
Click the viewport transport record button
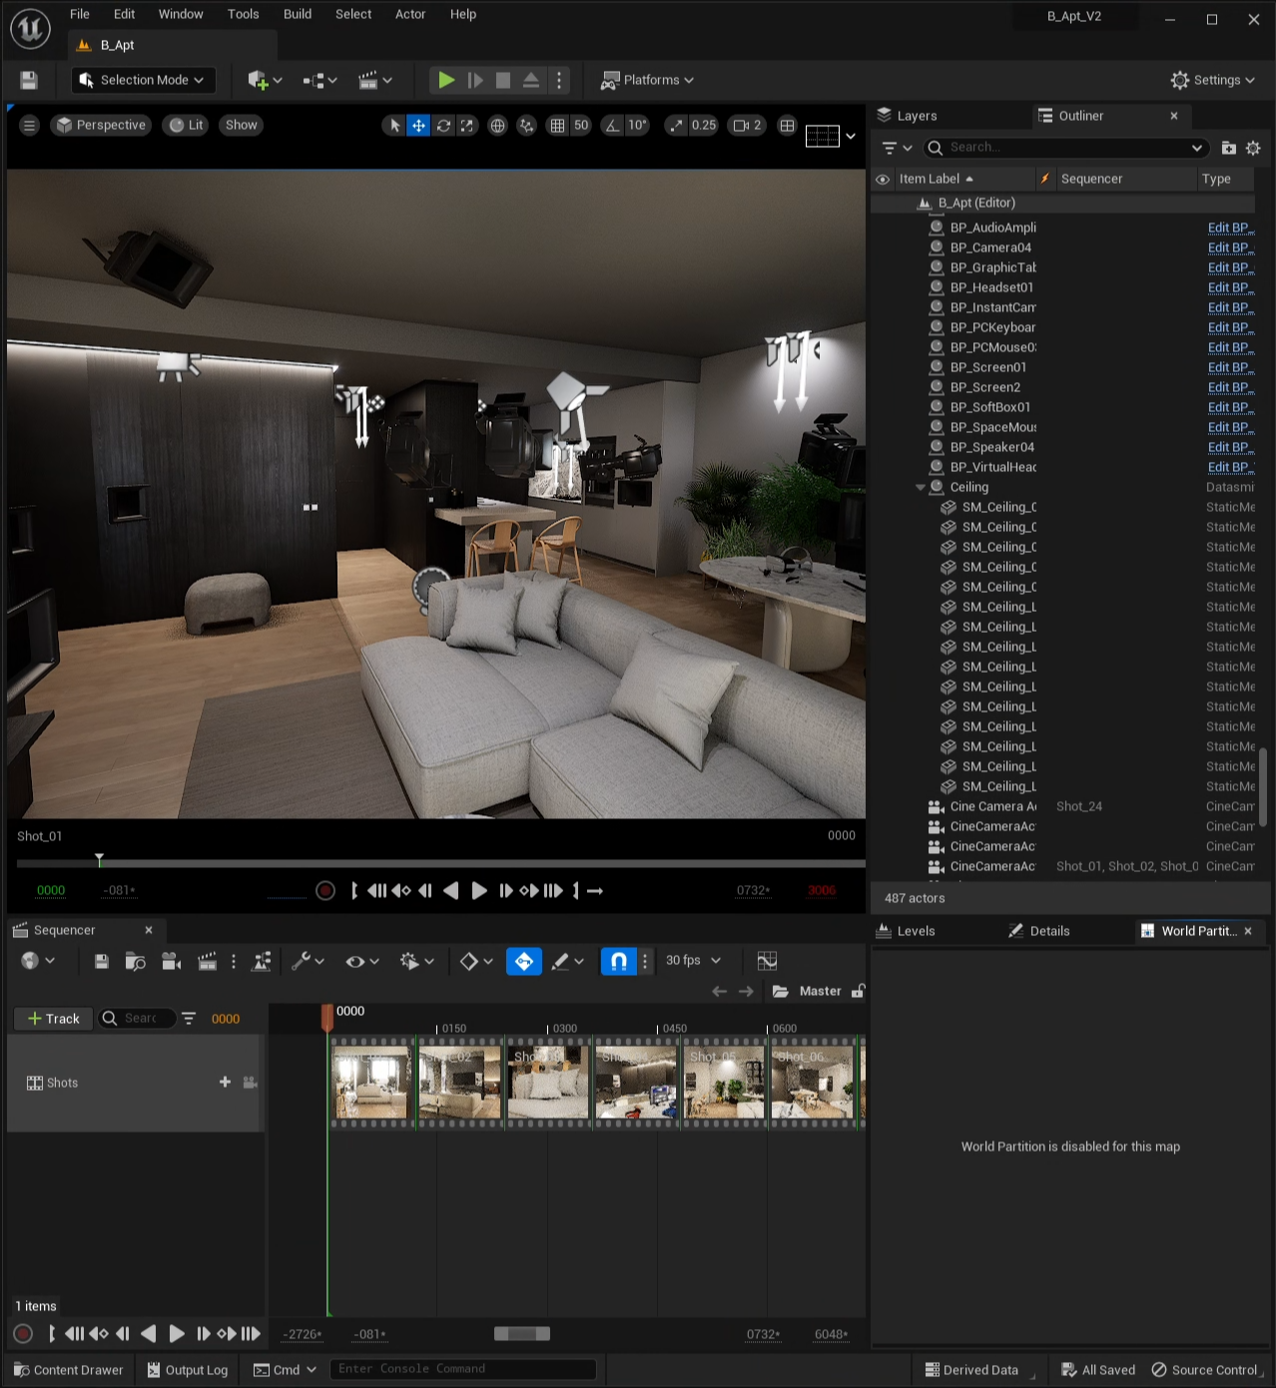[x=324, y=891]
